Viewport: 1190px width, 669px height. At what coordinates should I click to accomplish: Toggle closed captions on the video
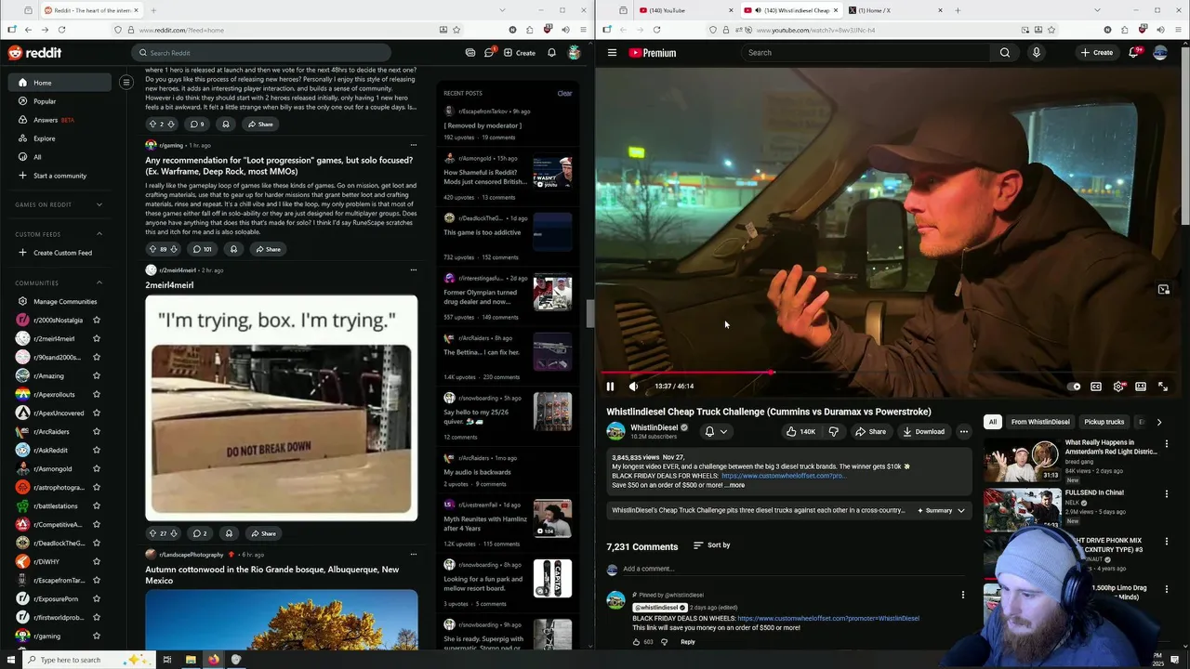tap(1096, 387)
